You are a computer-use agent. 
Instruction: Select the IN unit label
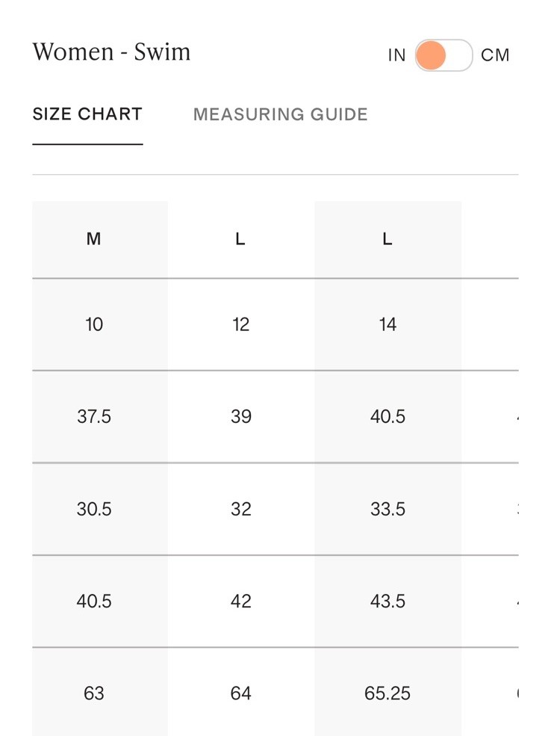tap(396, 55)
